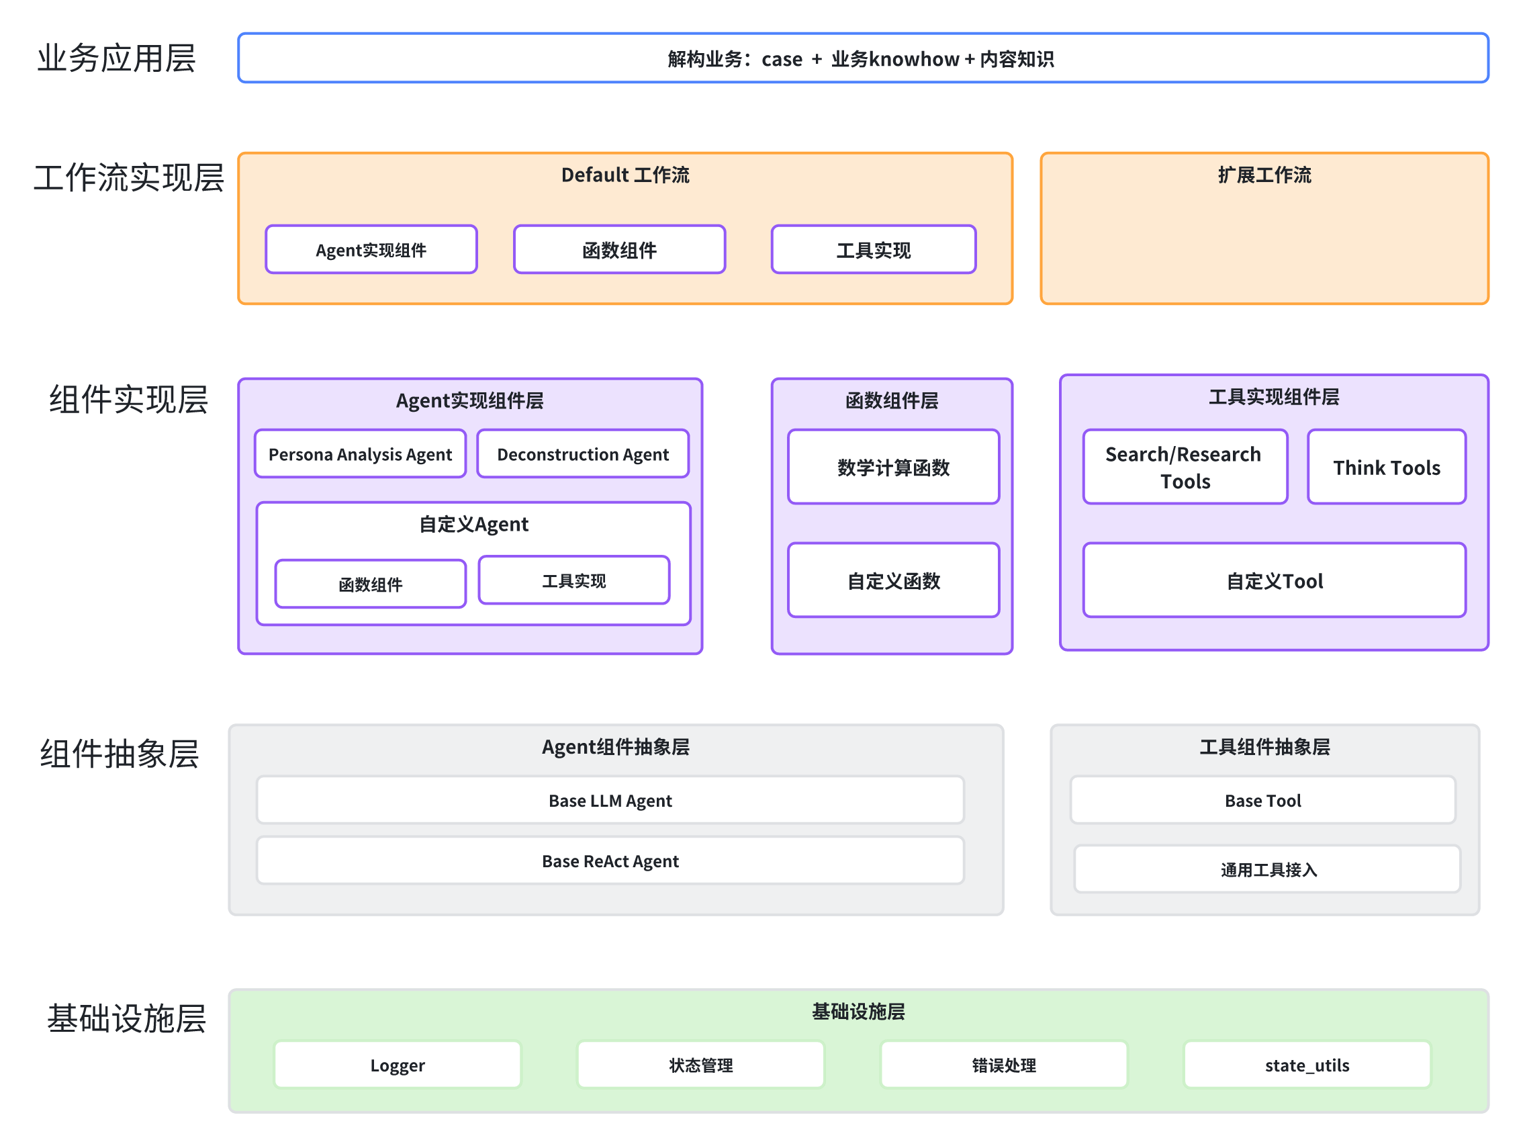Click the state_utils box
This screenshot has height=1146, width=1523.
pyautogui.click(x=1306, y=1065)
